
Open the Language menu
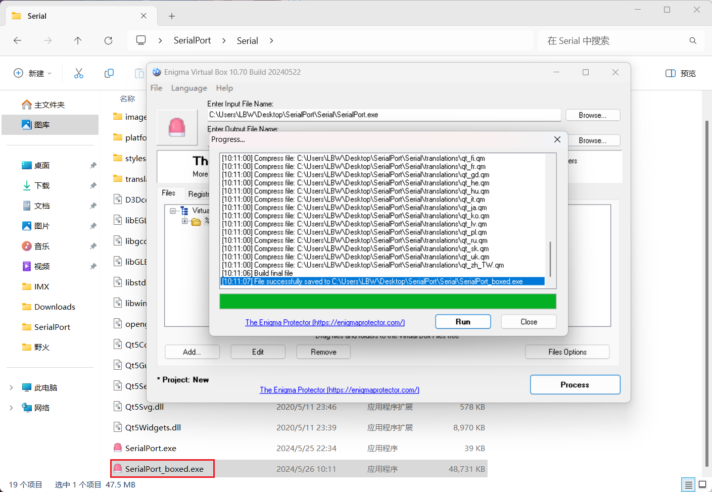click(189, 88)
